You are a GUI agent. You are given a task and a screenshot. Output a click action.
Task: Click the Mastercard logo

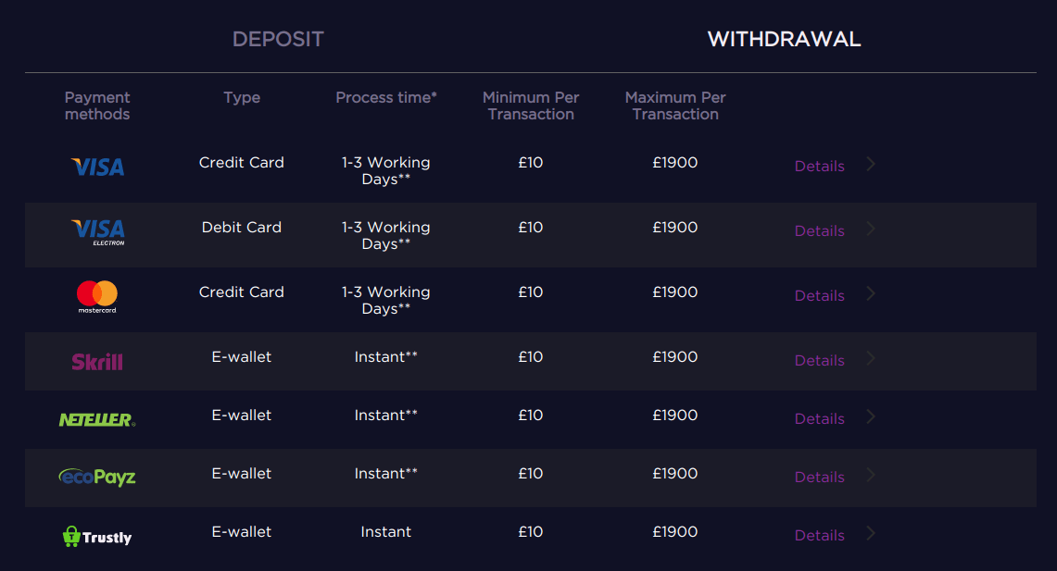(97, 297)
